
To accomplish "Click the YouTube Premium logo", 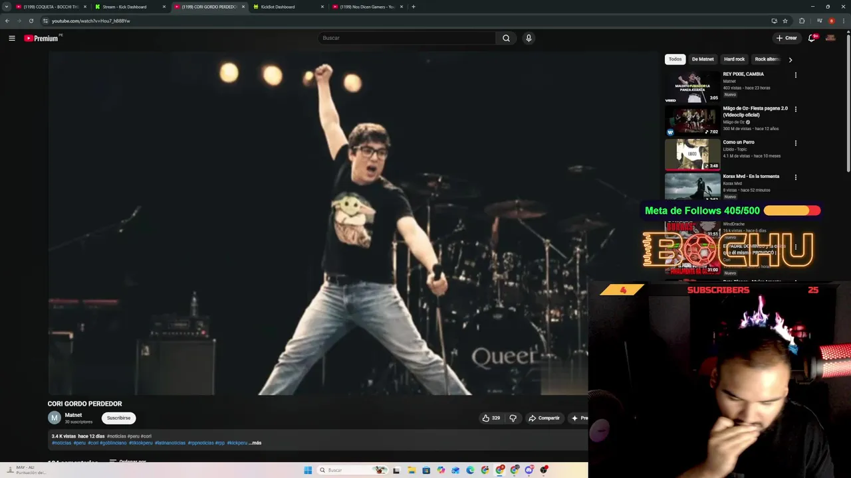I will pos(43,38).
